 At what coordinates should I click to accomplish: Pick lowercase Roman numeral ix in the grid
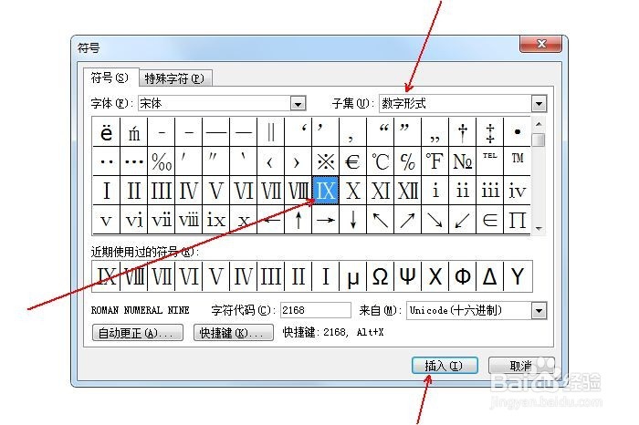(x=216, y=220)
